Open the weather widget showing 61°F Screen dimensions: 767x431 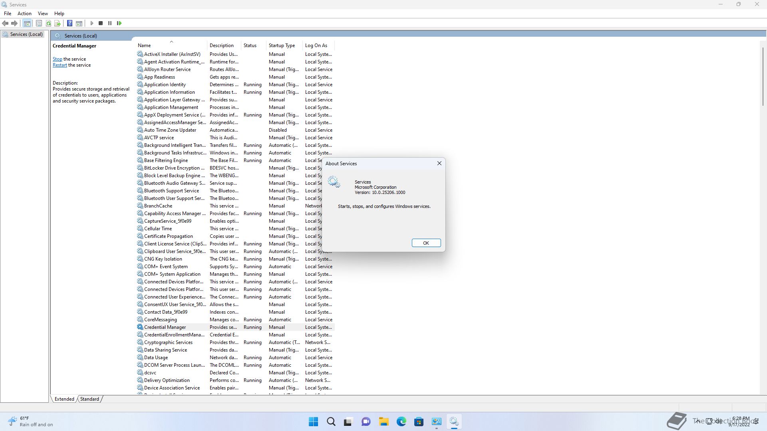(x=31, y=421)
